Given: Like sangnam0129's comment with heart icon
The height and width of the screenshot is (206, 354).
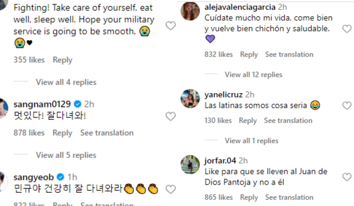Looking at the screenshot, I should (170, 116).
